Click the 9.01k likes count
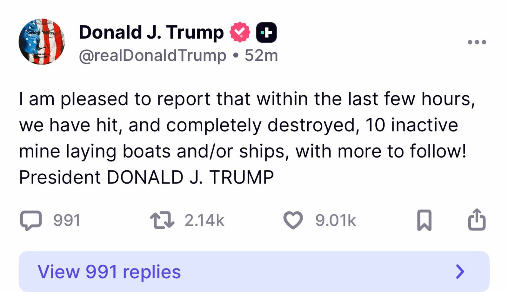 tap(336, 220)
